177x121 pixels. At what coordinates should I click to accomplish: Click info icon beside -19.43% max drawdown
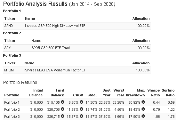pos(143,109)
